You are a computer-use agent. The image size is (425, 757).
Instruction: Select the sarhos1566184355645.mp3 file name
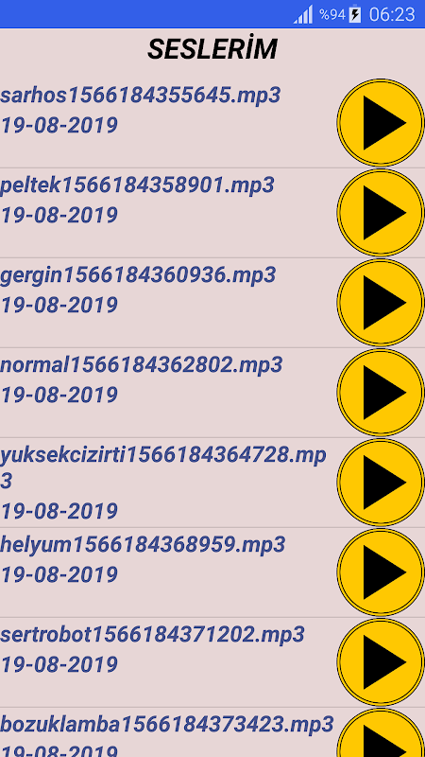pos(140,96)
